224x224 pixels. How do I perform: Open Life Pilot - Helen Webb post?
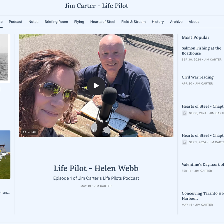[x=96, y=168]
